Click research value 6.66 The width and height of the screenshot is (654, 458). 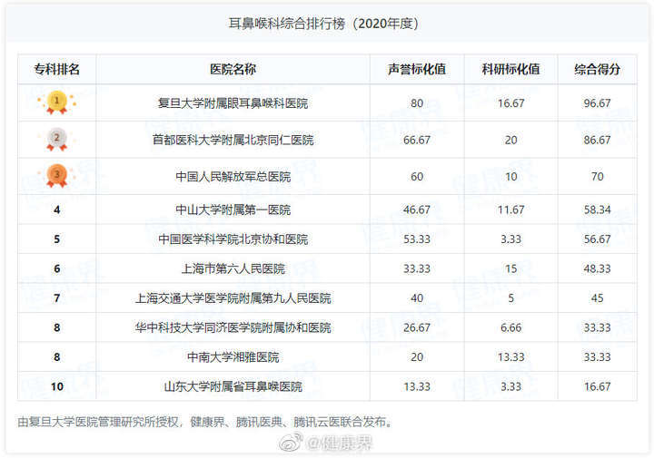(510, 327)
